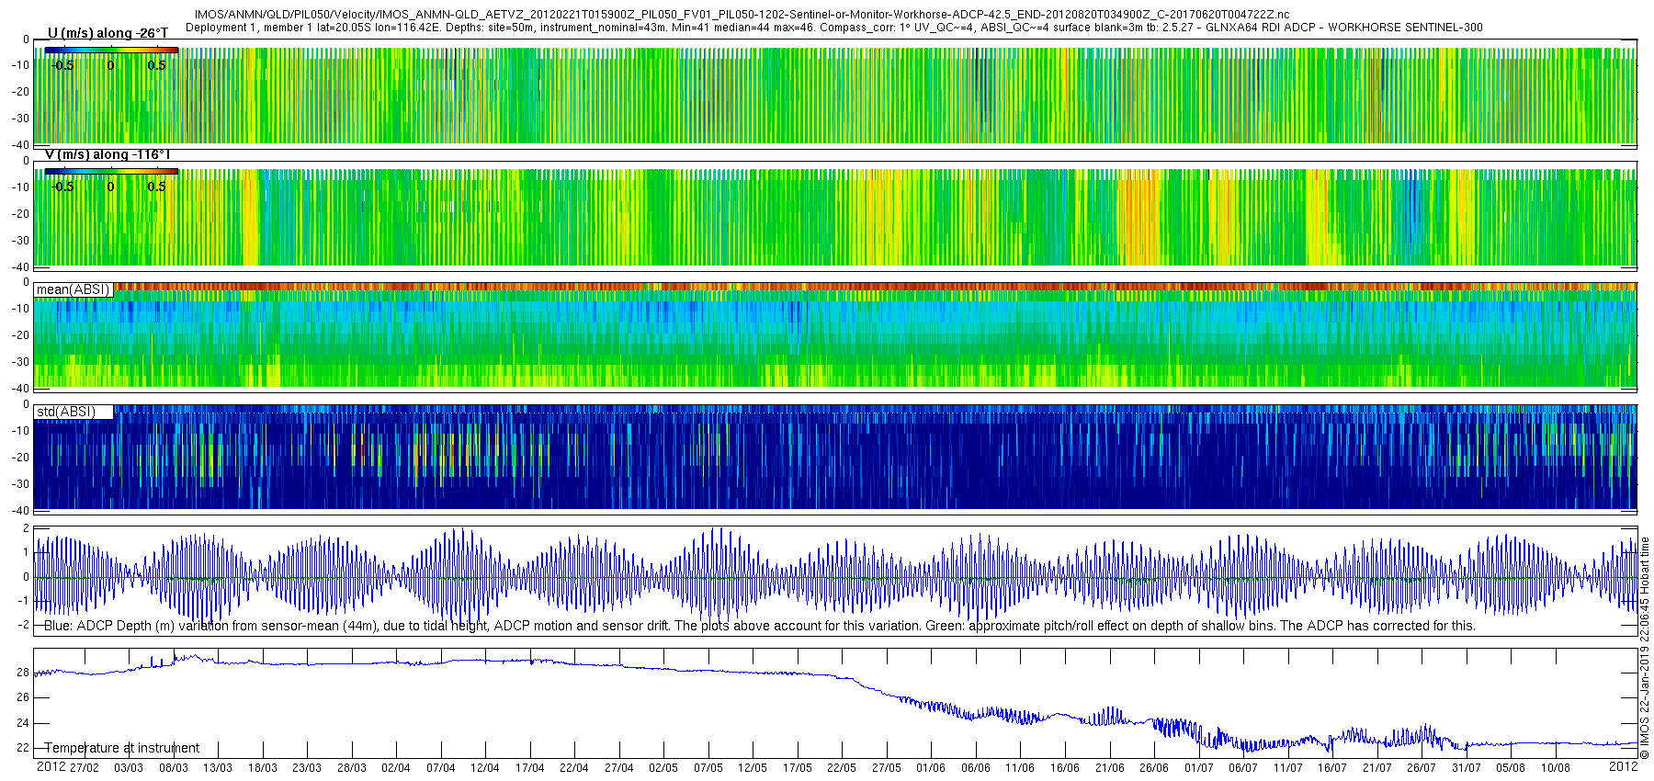Click the 0.5 label on U colorbar
This screenshot has height=781, width=1654.
pos(157,65)
